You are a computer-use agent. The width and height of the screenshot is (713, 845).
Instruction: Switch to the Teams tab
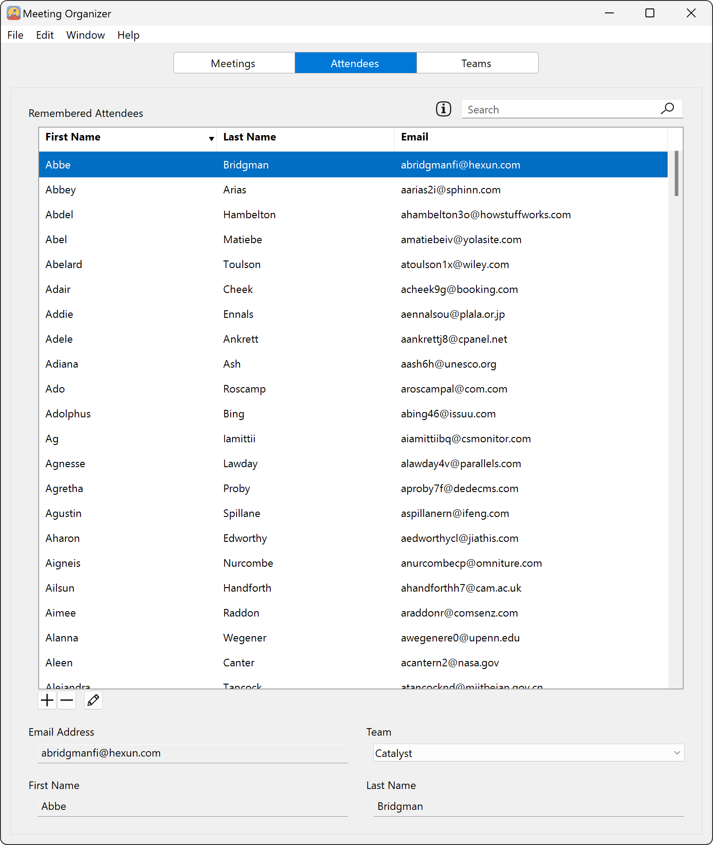477,63
